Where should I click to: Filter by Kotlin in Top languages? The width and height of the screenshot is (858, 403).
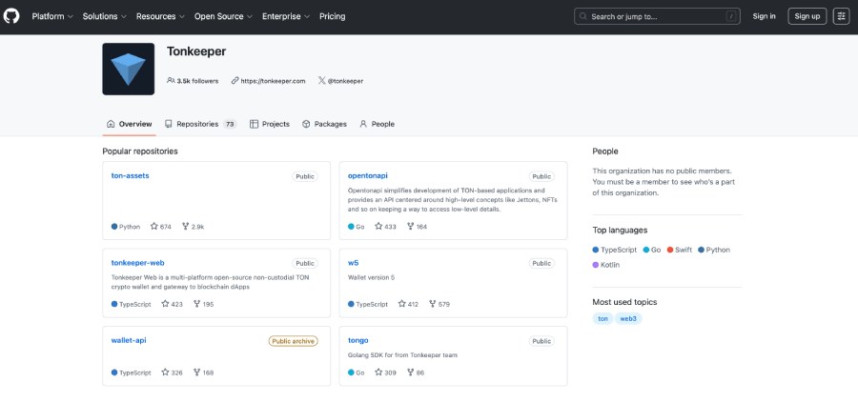(605, 265)
